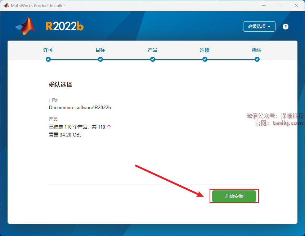This screenshot has height=236, width=305.
Task: Open the help question mark icon
Action: click(285, 27)
